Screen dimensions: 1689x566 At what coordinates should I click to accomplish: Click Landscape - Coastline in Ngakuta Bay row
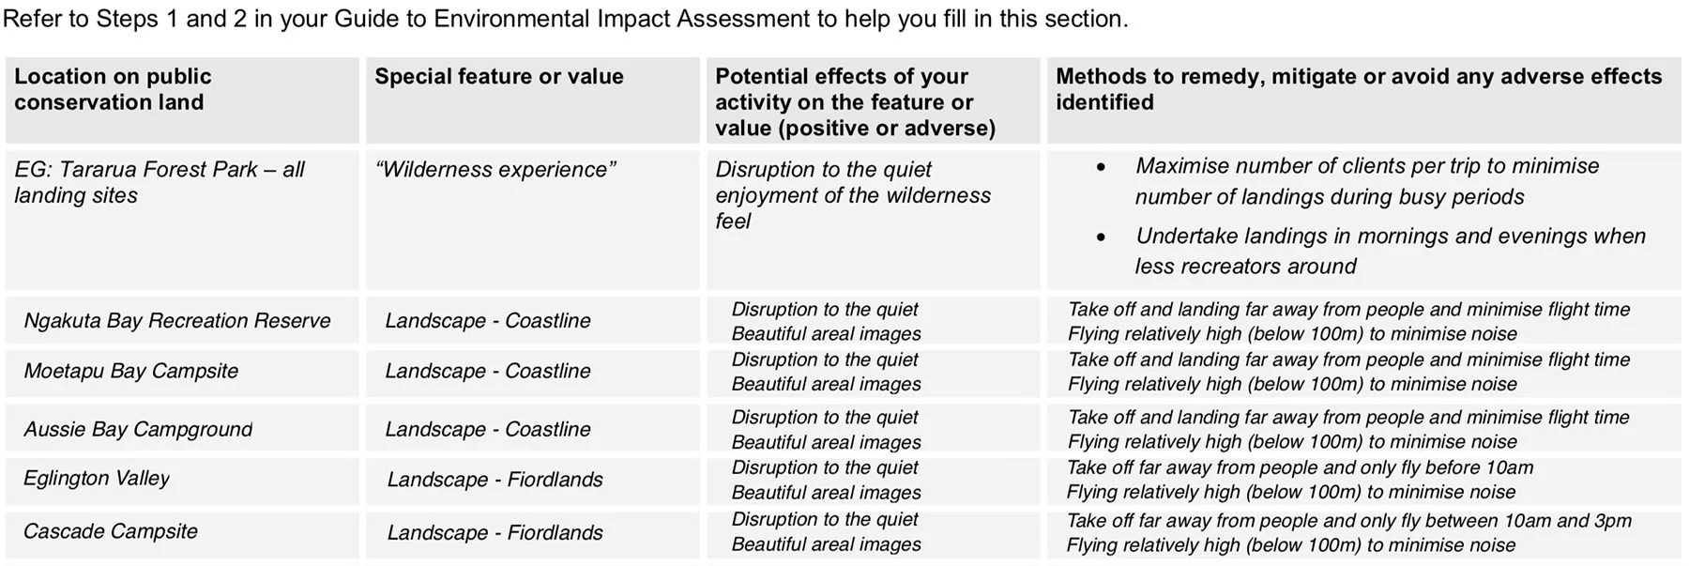[x=488, y=321]
